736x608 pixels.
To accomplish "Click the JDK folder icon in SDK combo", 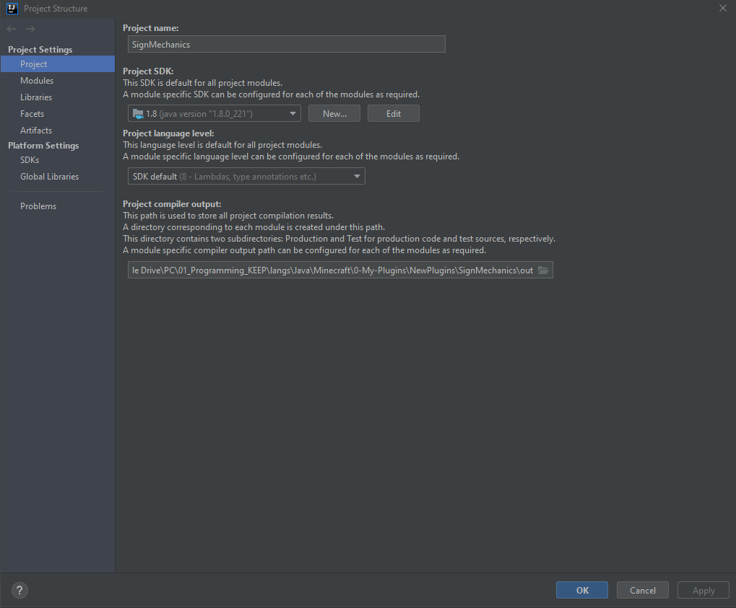I will pos(138,113).
